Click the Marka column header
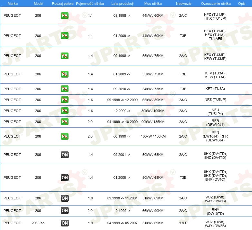Viewport: 252px width, 230px height. click(13, 4)
